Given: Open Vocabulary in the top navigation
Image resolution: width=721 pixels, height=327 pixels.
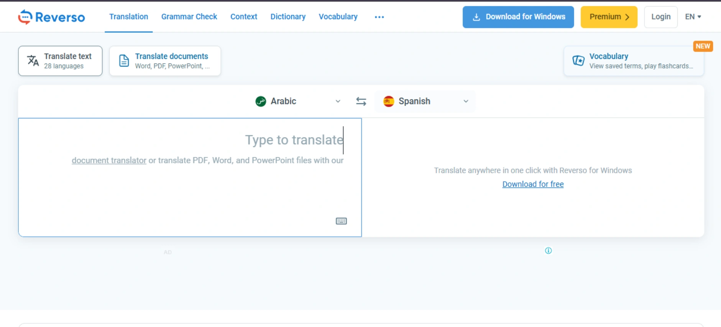Looking at the screenshot, I should tap(338, 17).
